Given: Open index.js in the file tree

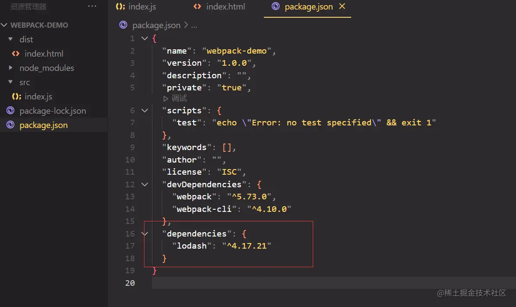Looking at the screenshot, I should pyautogui.click(x=38, y=96).
